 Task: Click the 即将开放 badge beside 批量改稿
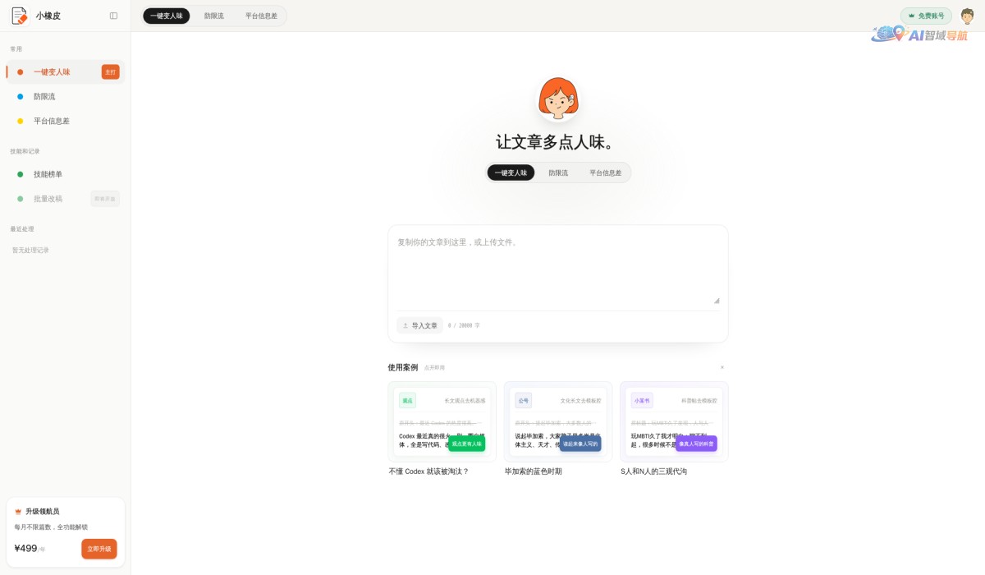tap(105, 199)
